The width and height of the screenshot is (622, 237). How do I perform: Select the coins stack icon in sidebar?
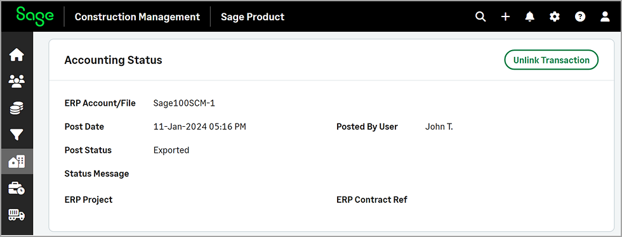(17, 108)
